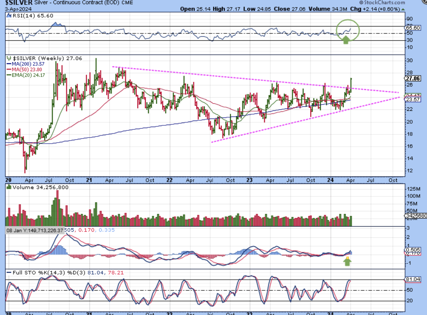
Task: Click the Chg +2.14 (+8.60%) value
Action: (382, 9)
